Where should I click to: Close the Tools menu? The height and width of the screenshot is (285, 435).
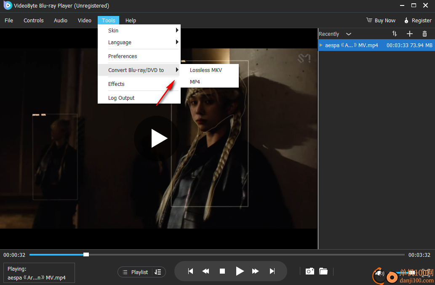coord(109,21)
